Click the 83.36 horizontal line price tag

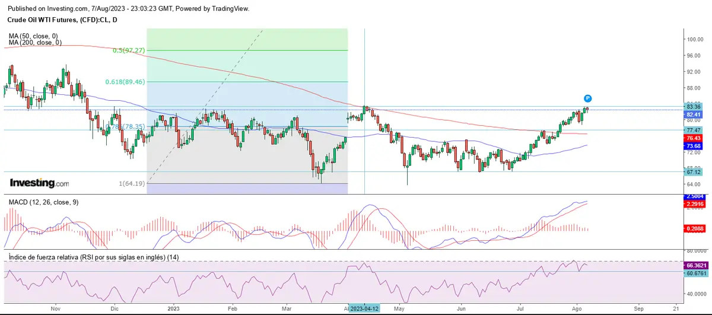click(x=694, y=107)
